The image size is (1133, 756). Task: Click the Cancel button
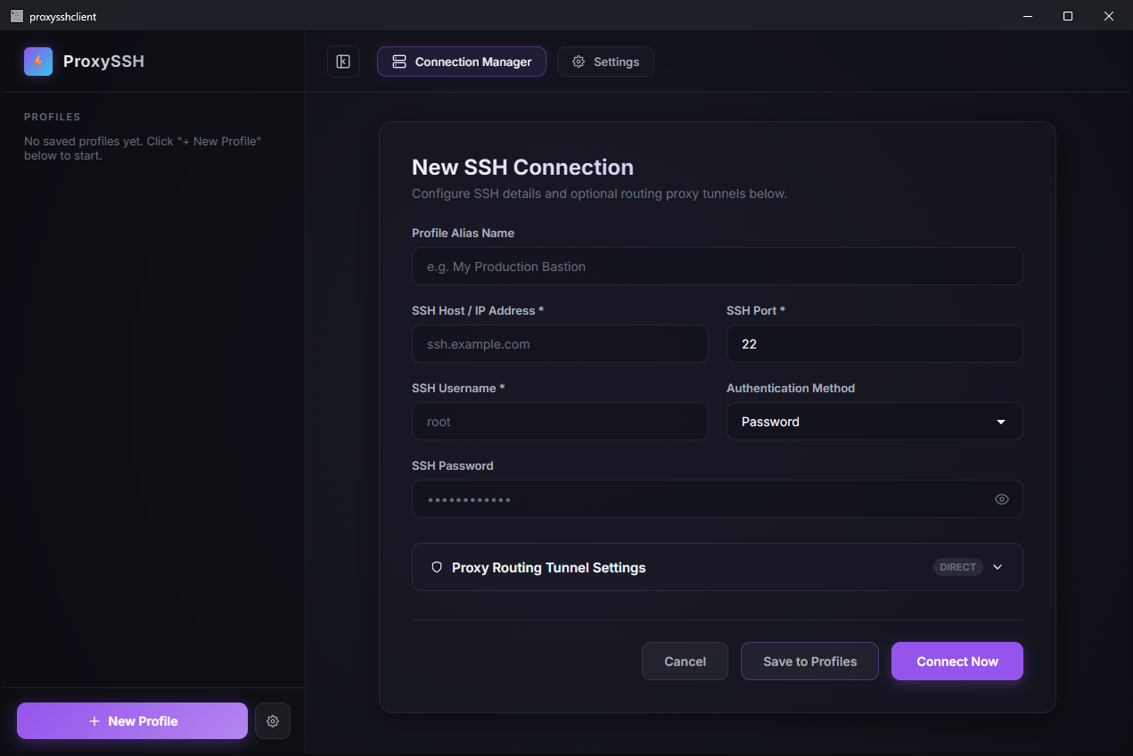685,661
